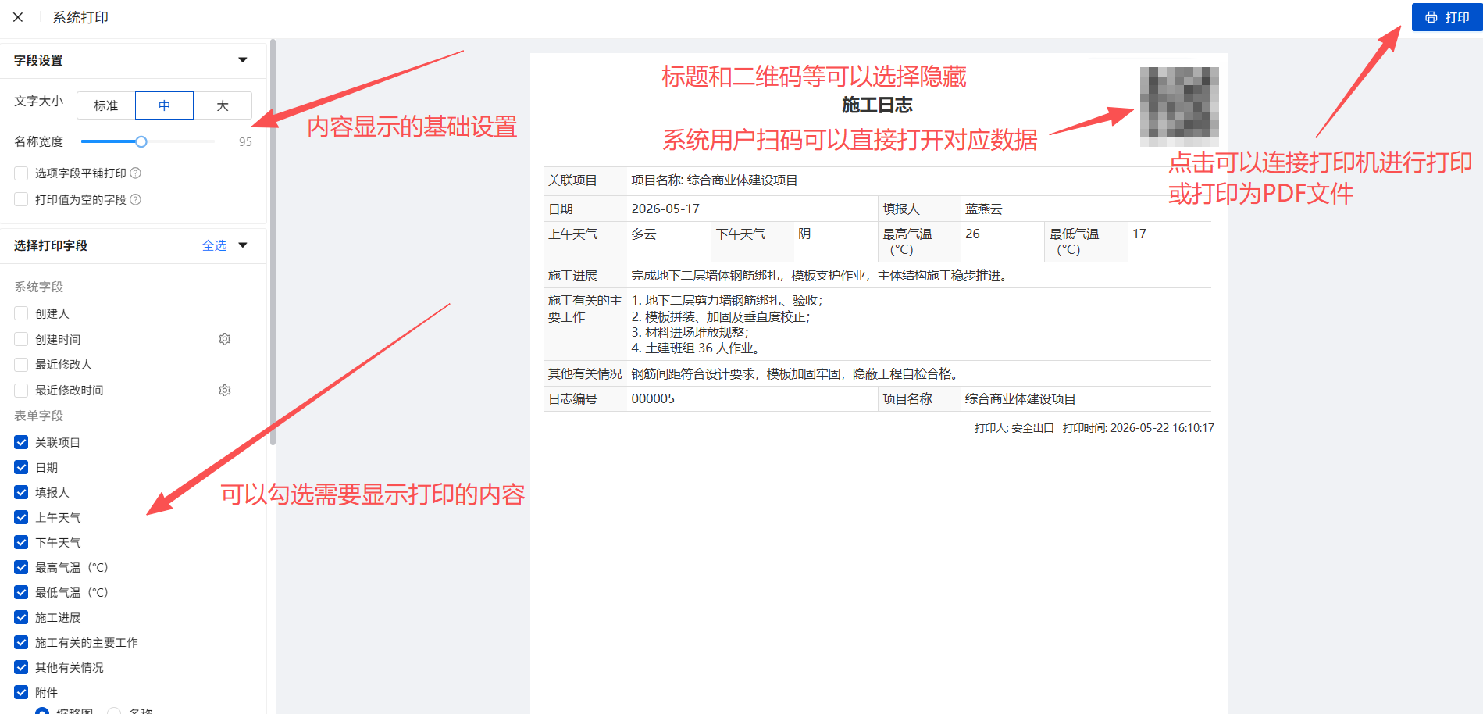The image size is (1483, 714).
Task: Click 最低气温 value 17 in preview
Action: [1139, 234]
